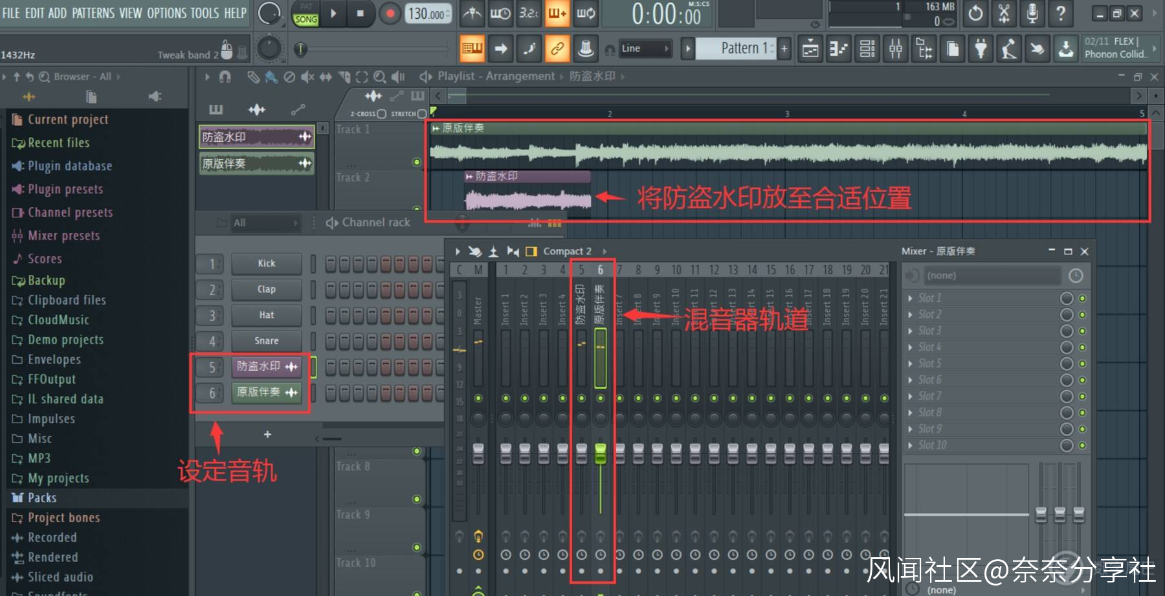This screenshot has height=596, width=1165.
Task: Select the Snare channel button
Action: point(267,340)
